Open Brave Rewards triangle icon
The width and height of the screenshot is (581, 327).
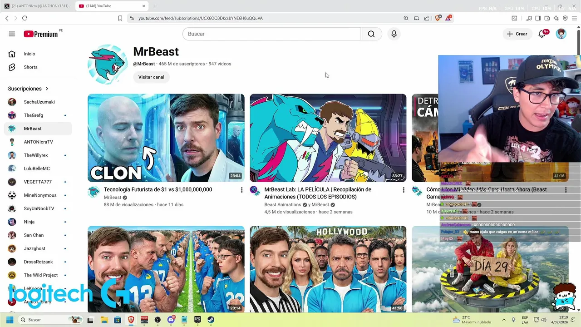coord(448,18)
